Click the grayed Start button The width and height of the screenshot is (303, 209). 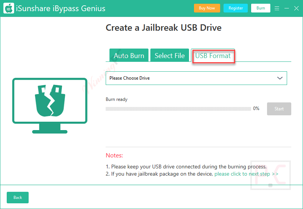click(279, 109)
